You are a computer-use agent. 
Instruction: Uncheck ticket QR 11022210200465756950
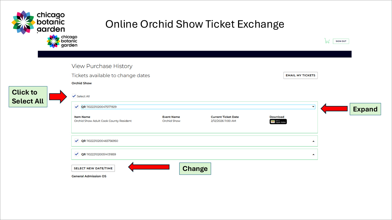click(76, 141)
